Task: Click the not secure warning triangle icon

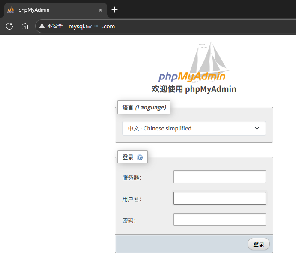Action: [42, 26]
